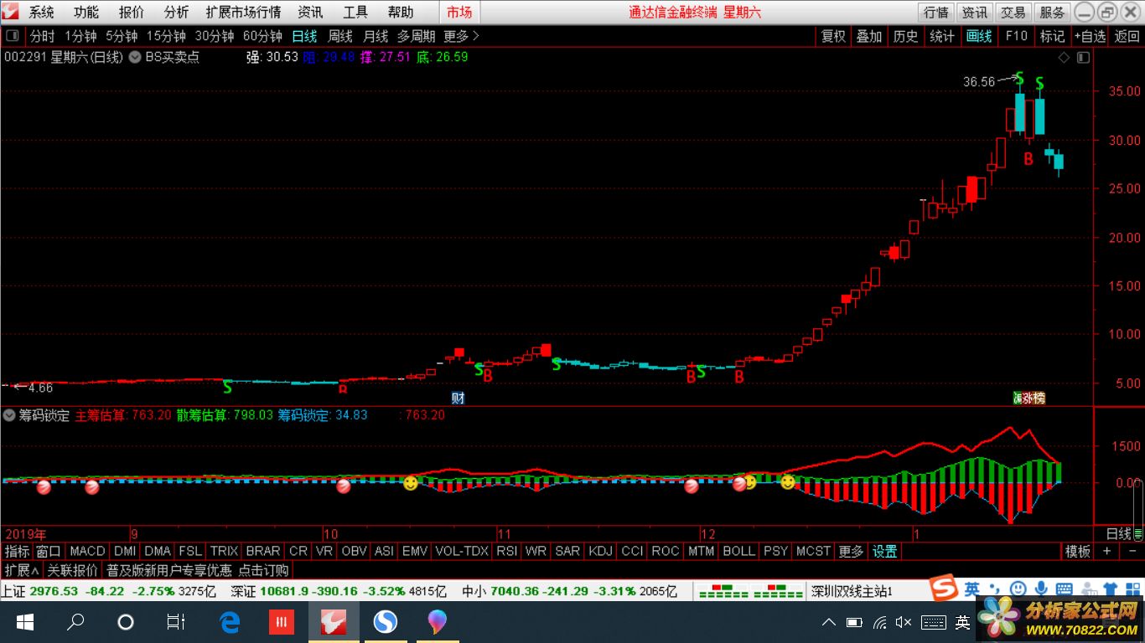This screenshot has width=1145, height=643.
Task: Open the 复权 adjustment options
Action: pyautogui.click(x=833, y=36)
